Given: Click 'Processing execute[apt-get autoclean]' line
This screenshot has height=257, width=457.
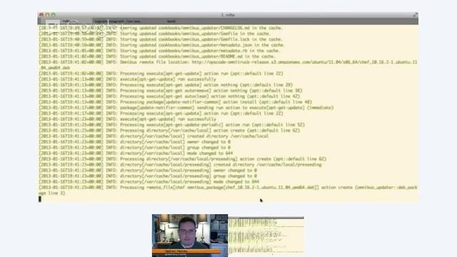Looking at the screenshot, I should click(x=169, y=96).
